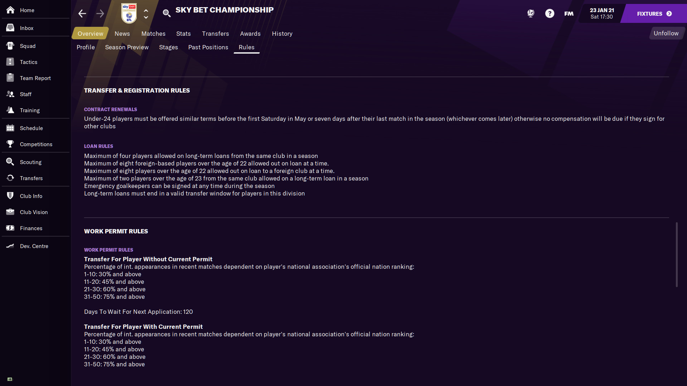Image resolution: width=687 pixels, height=386 pixels.
Task: Click the globe icon near help
Action: pos(531,14)
